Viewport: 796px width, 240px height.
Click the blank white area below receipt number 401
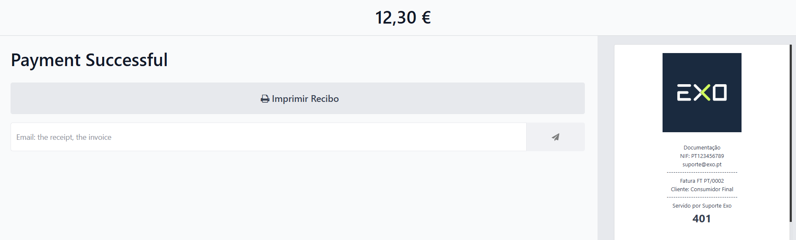coord(701,232)
